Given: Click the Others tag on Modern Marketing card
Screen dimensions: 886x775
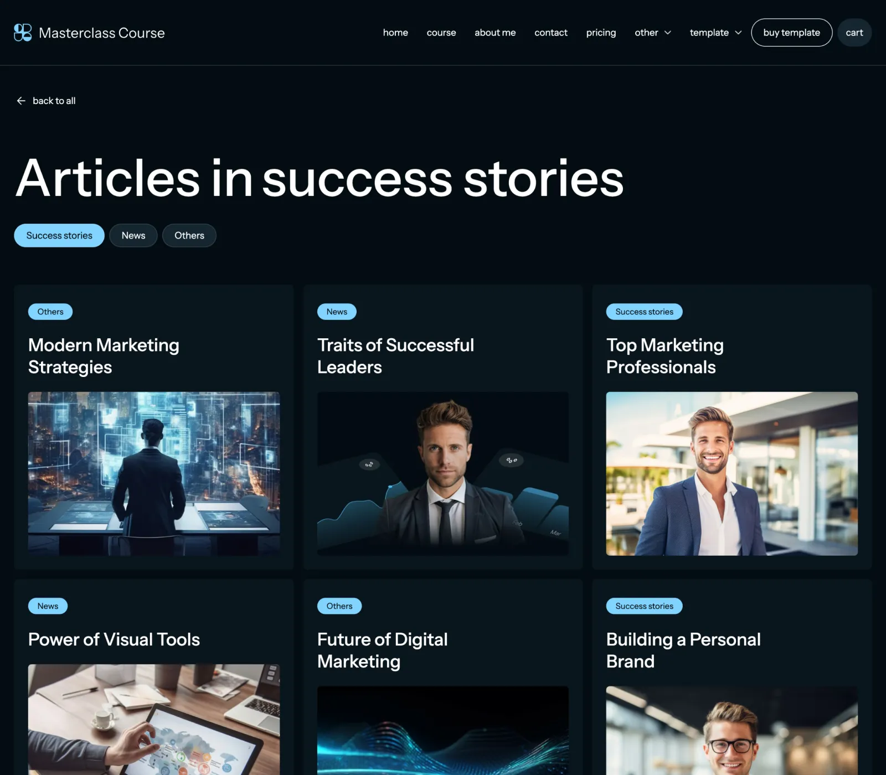Looking at the screenshot, I should click(50, 312).
